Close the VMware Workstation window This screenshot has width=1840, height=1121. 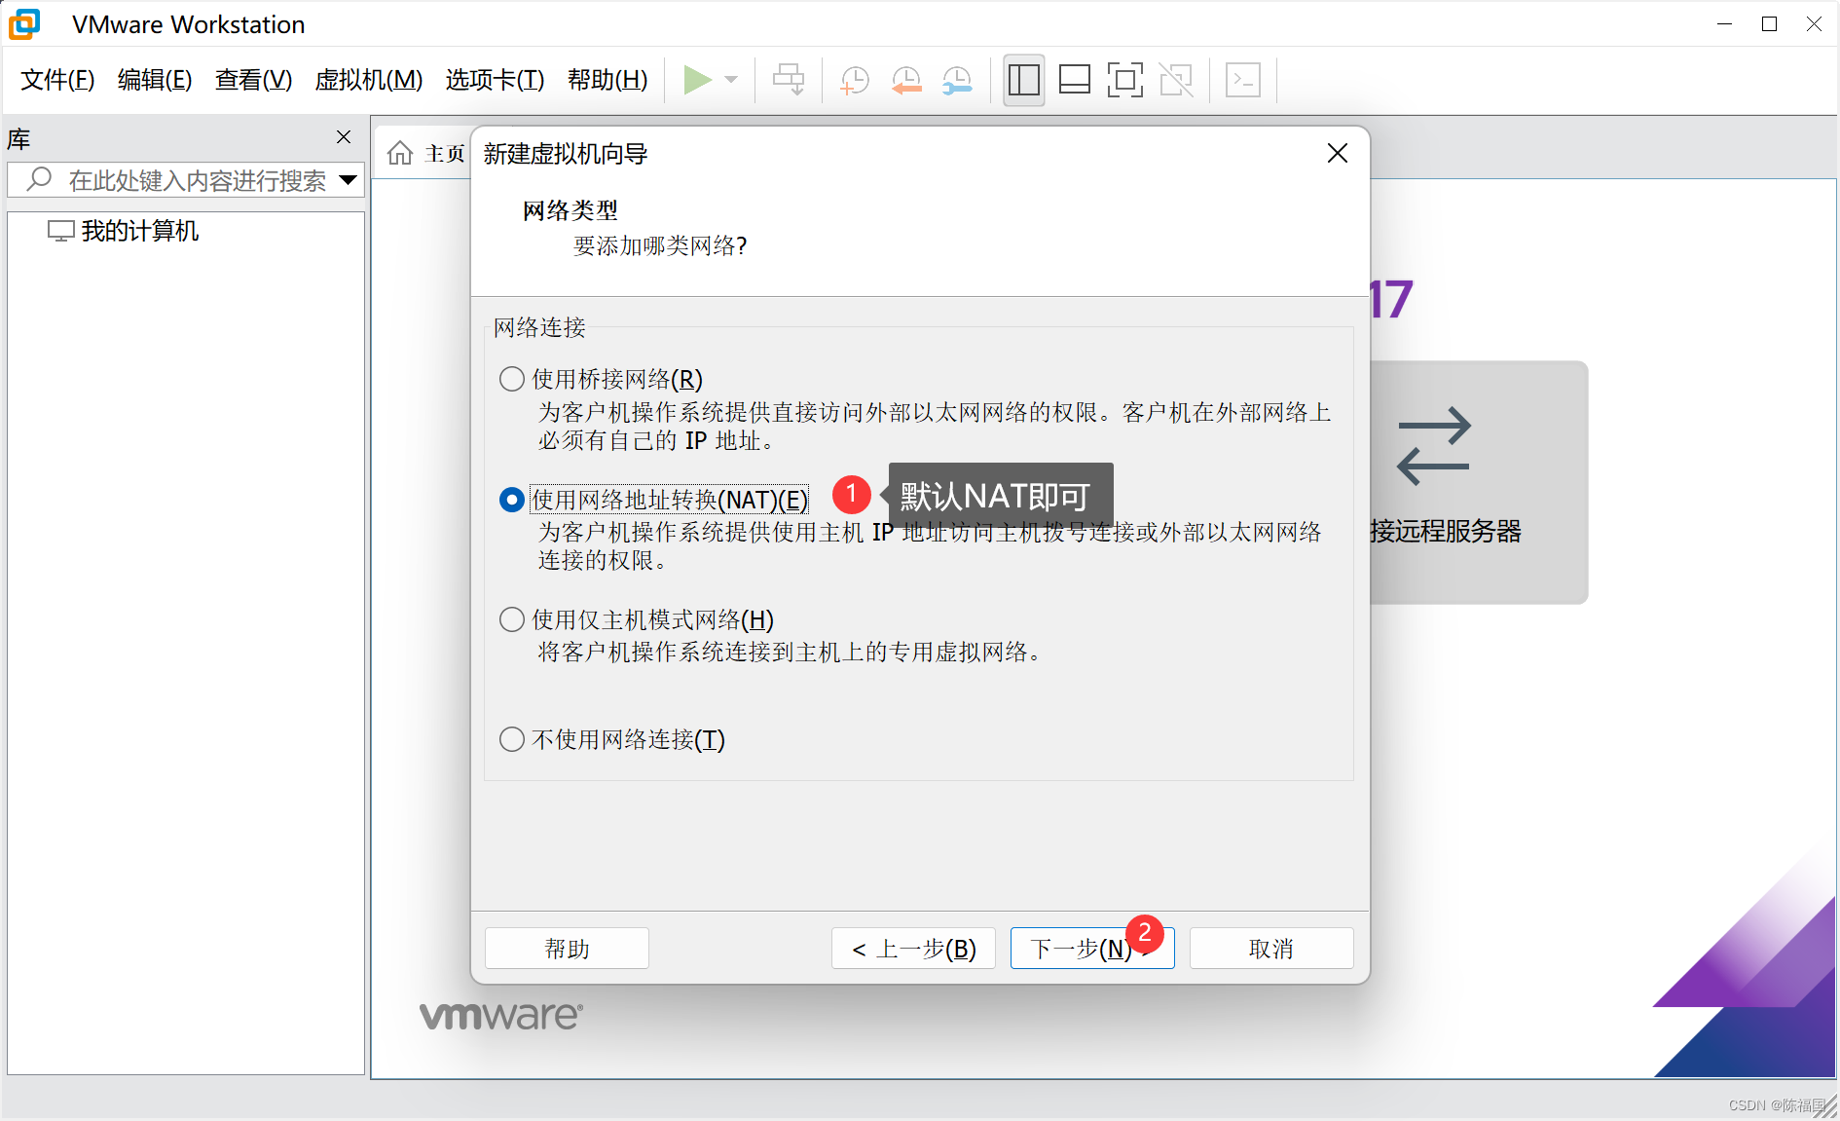1815,23
